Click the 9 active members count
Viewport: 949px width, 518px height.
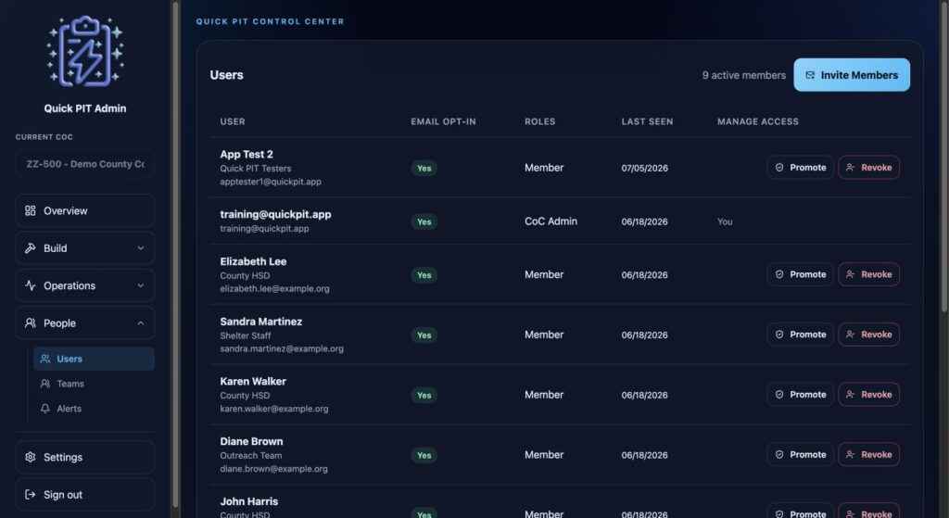click(x=744, y=75)
